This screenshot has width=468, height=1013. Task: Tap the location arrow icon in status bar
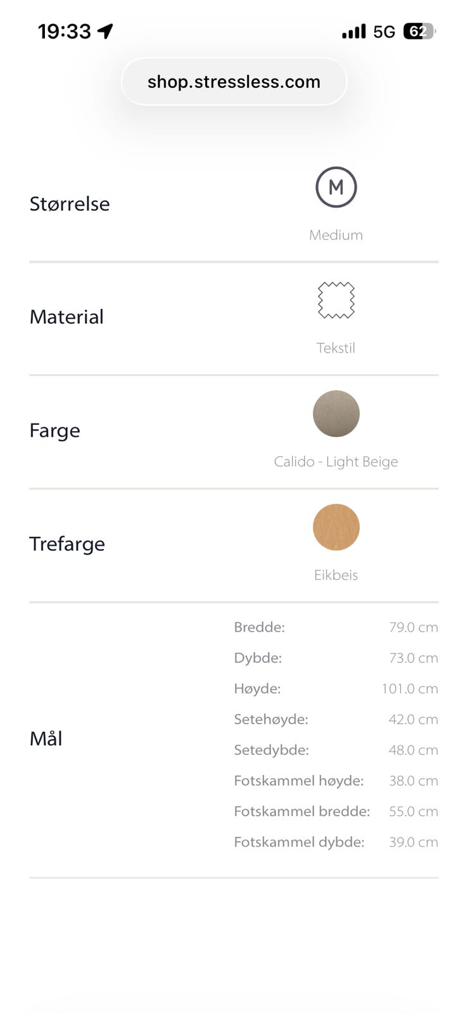click(105, 31)
